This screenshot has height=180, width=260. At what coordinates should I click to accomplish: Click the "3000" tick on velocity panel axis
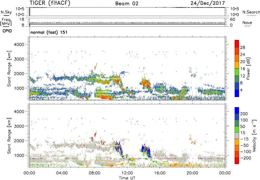[19, 126]
